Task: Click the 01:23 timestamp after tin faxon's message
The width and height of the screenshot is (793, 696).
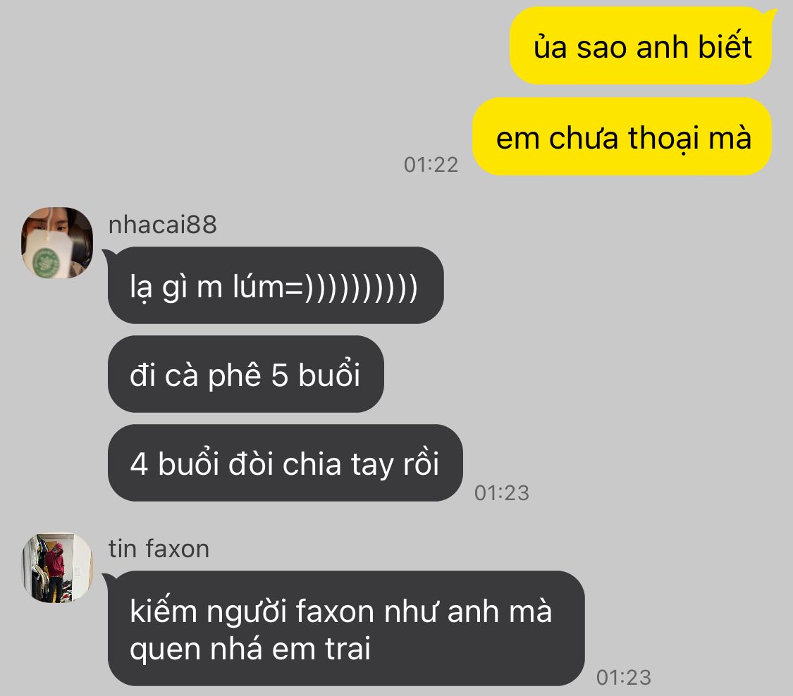Action: pyautogui.click(x=624, y=677)
